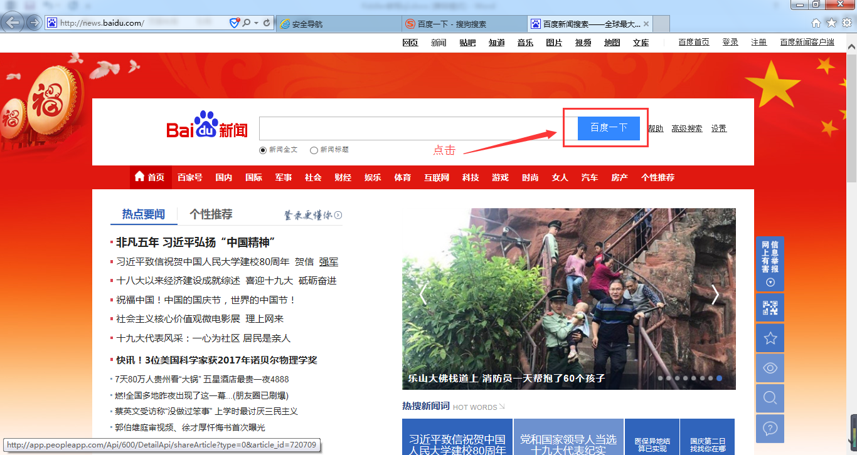The width and height of the screenshot is (857, 455).
Task: Switch to 个性推荐 tab beside 热点要闻
Action: point(211,214)
